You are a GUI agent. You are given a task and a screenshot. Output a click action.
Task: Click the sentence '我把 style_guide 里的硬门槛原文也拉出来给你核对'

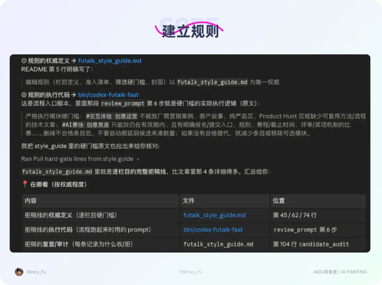[x=91, y=146]
